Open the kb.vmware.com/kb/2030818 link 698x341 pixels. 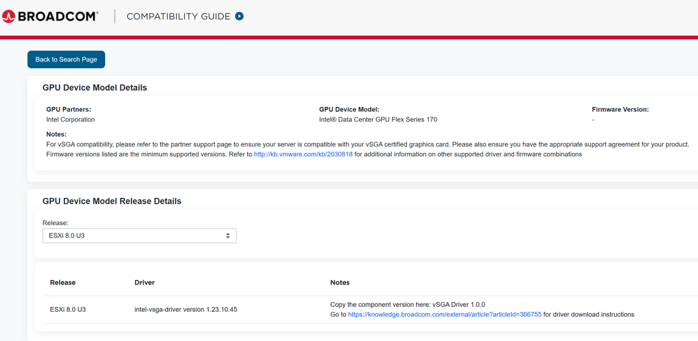303,154
